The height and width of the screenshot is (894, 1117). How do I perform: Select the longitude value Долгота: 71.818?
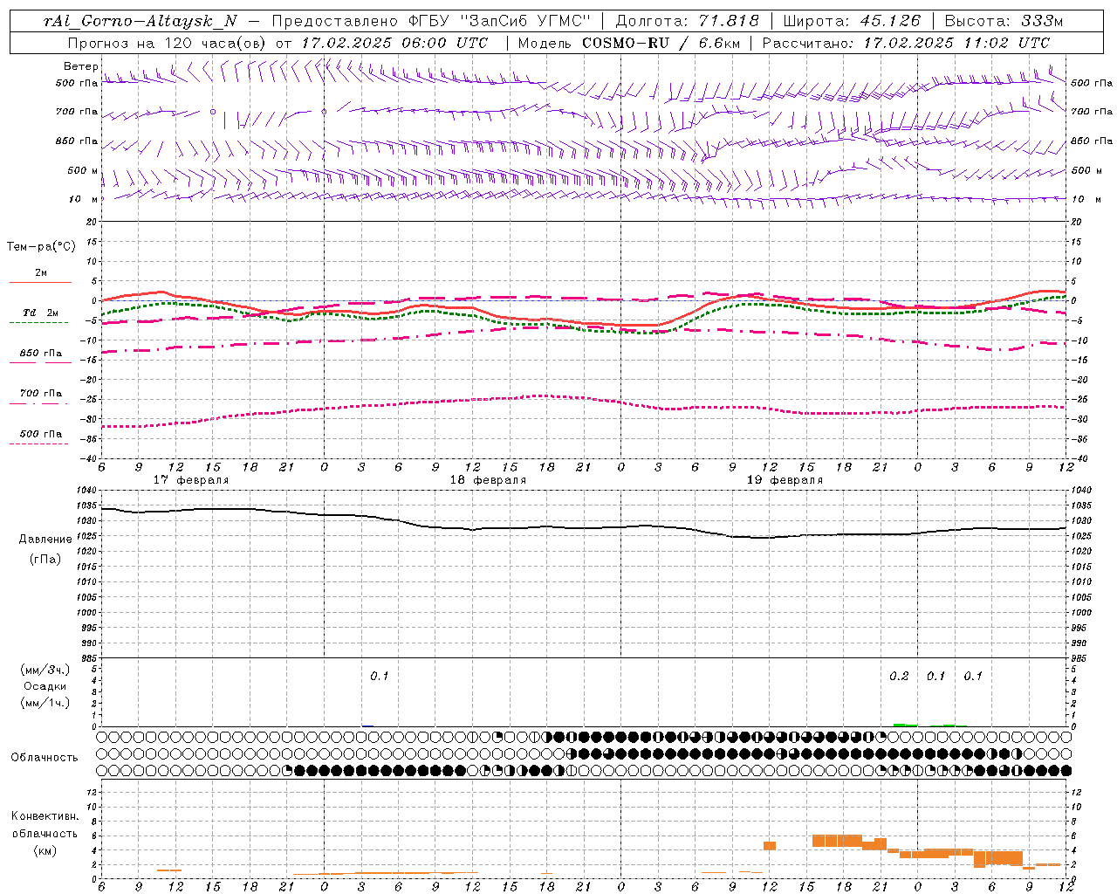pos(688,21)
